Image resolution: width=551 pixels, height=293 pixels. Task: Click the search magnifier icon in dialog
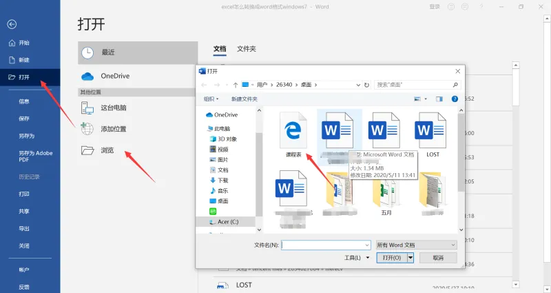(455, 85)
